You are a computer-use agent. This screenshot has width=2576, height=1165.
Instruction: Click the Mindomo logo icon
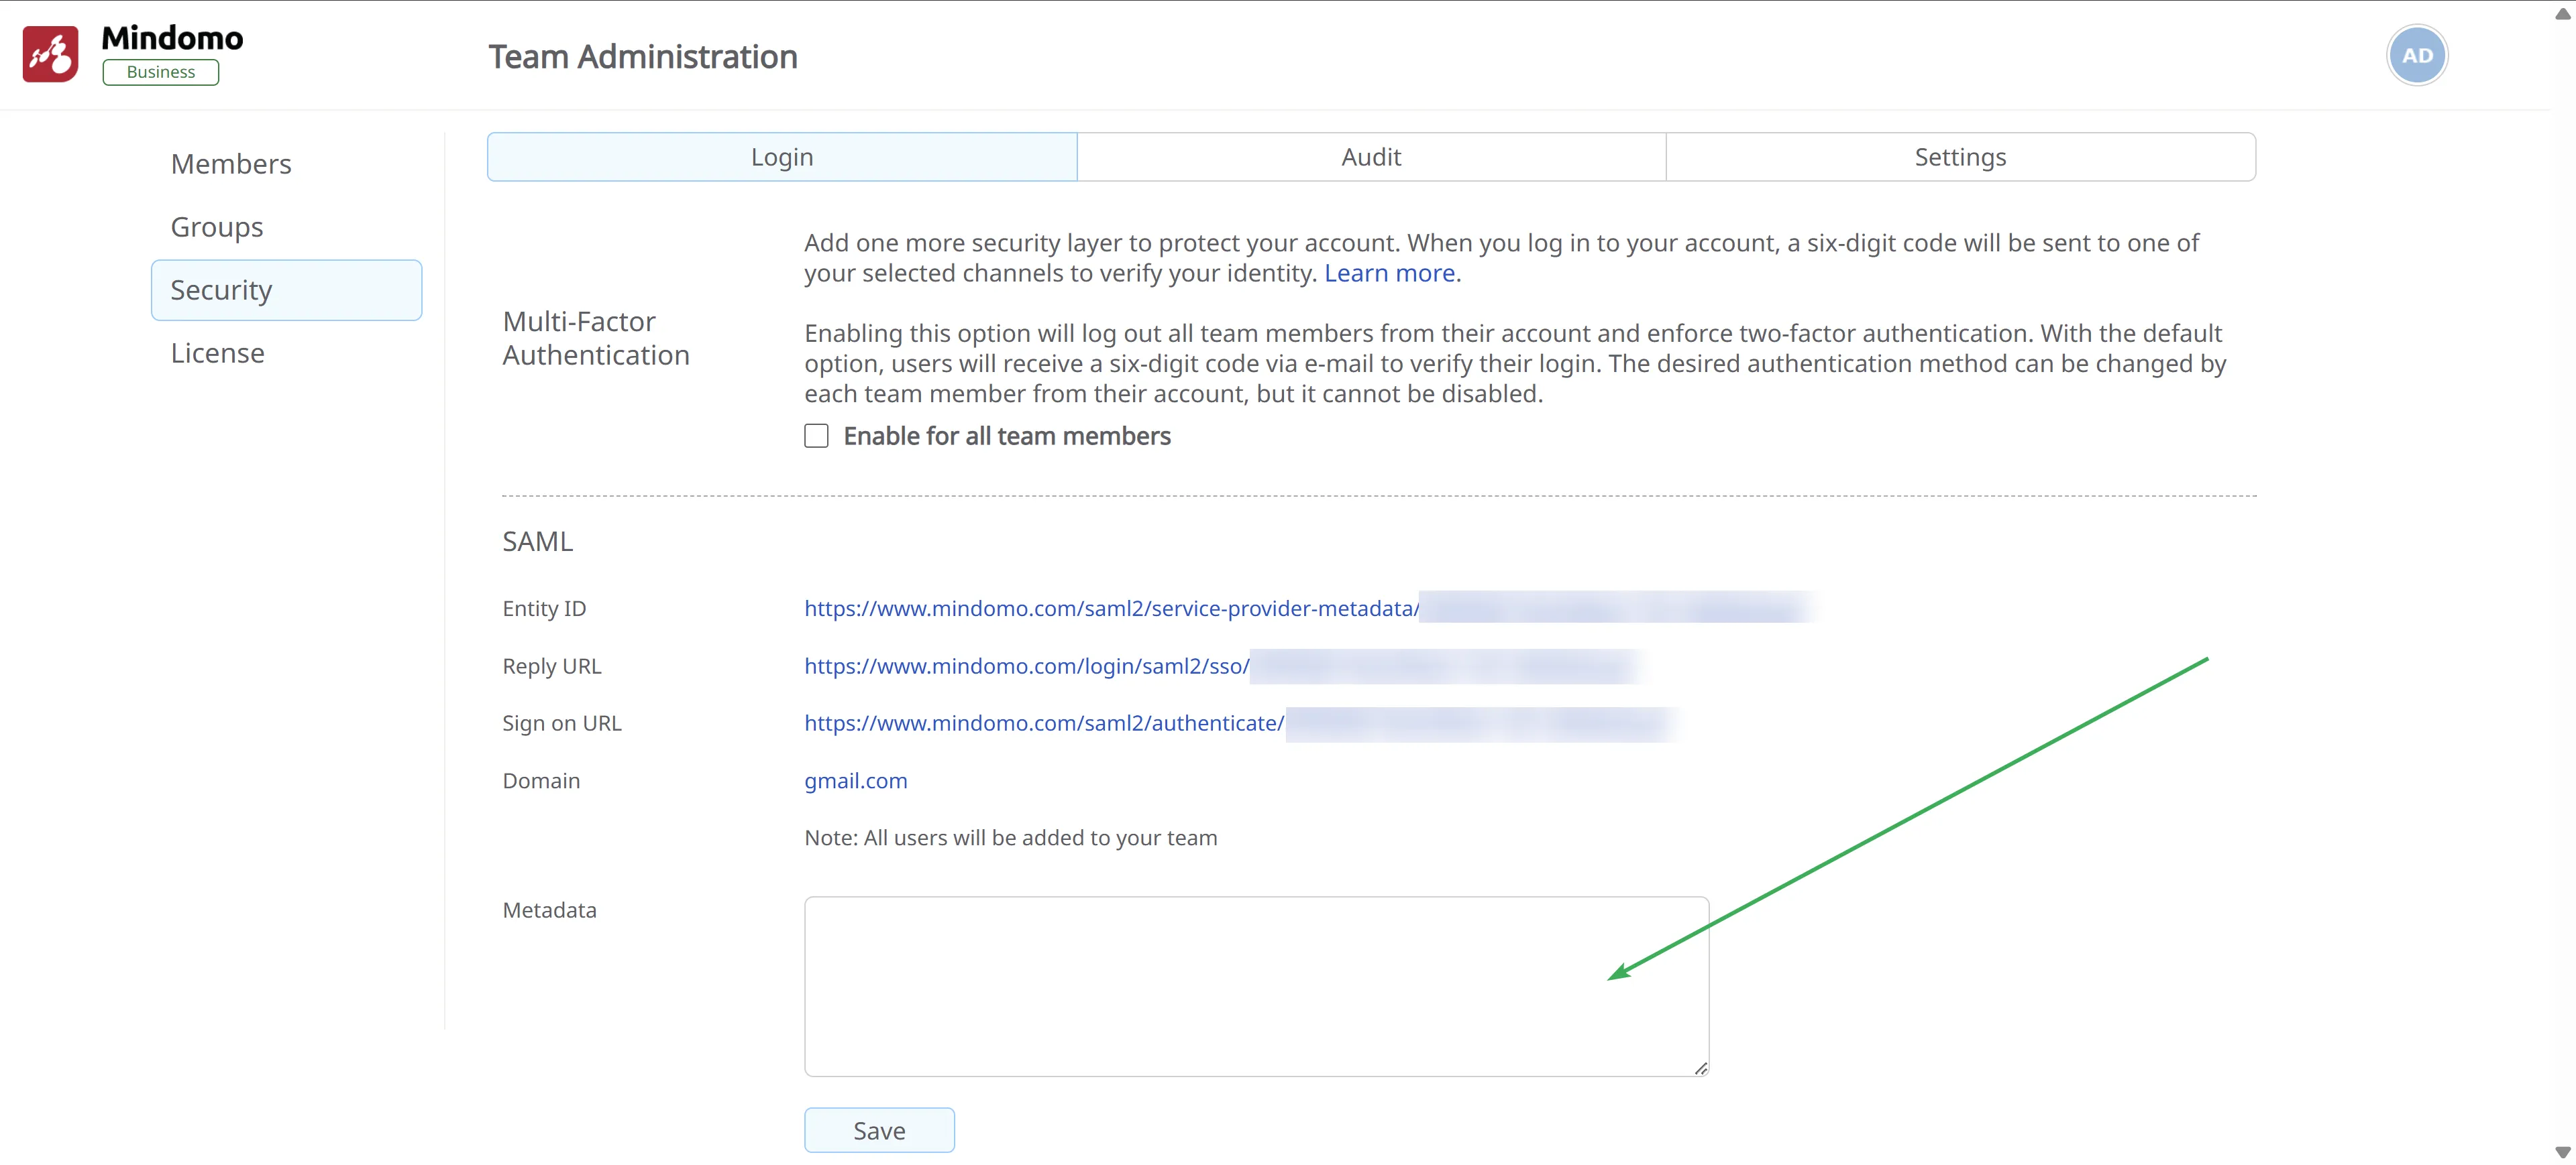50,54
